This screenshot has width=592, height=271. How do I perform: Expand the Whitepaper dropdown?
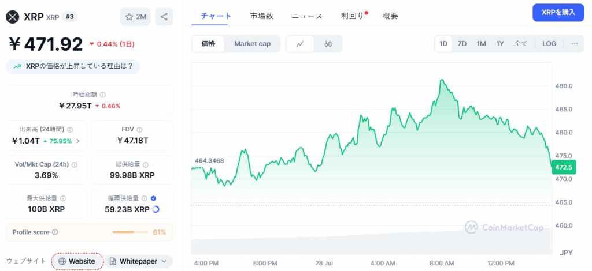tap(165, 261)
